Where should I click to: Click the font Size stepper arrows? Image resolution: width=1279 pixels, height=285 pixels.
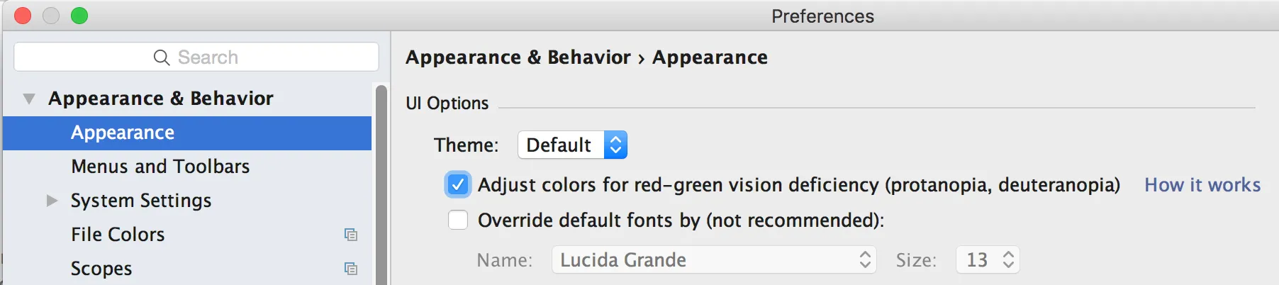click(x=1008, y=260)
